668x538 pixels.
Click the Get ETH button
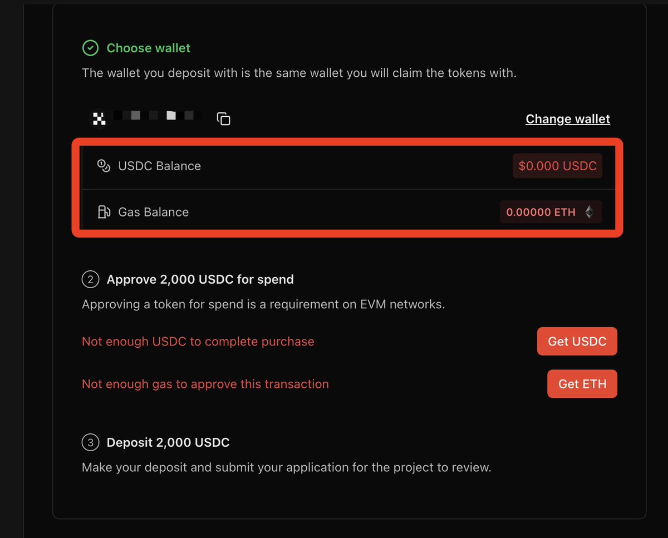pos(582,384)
